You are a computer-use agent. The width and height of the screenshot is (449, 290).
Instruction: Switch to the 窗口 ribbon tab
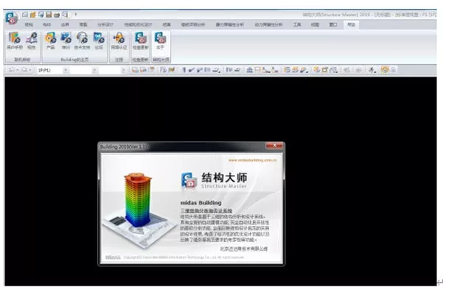click(x=333, y=25)
